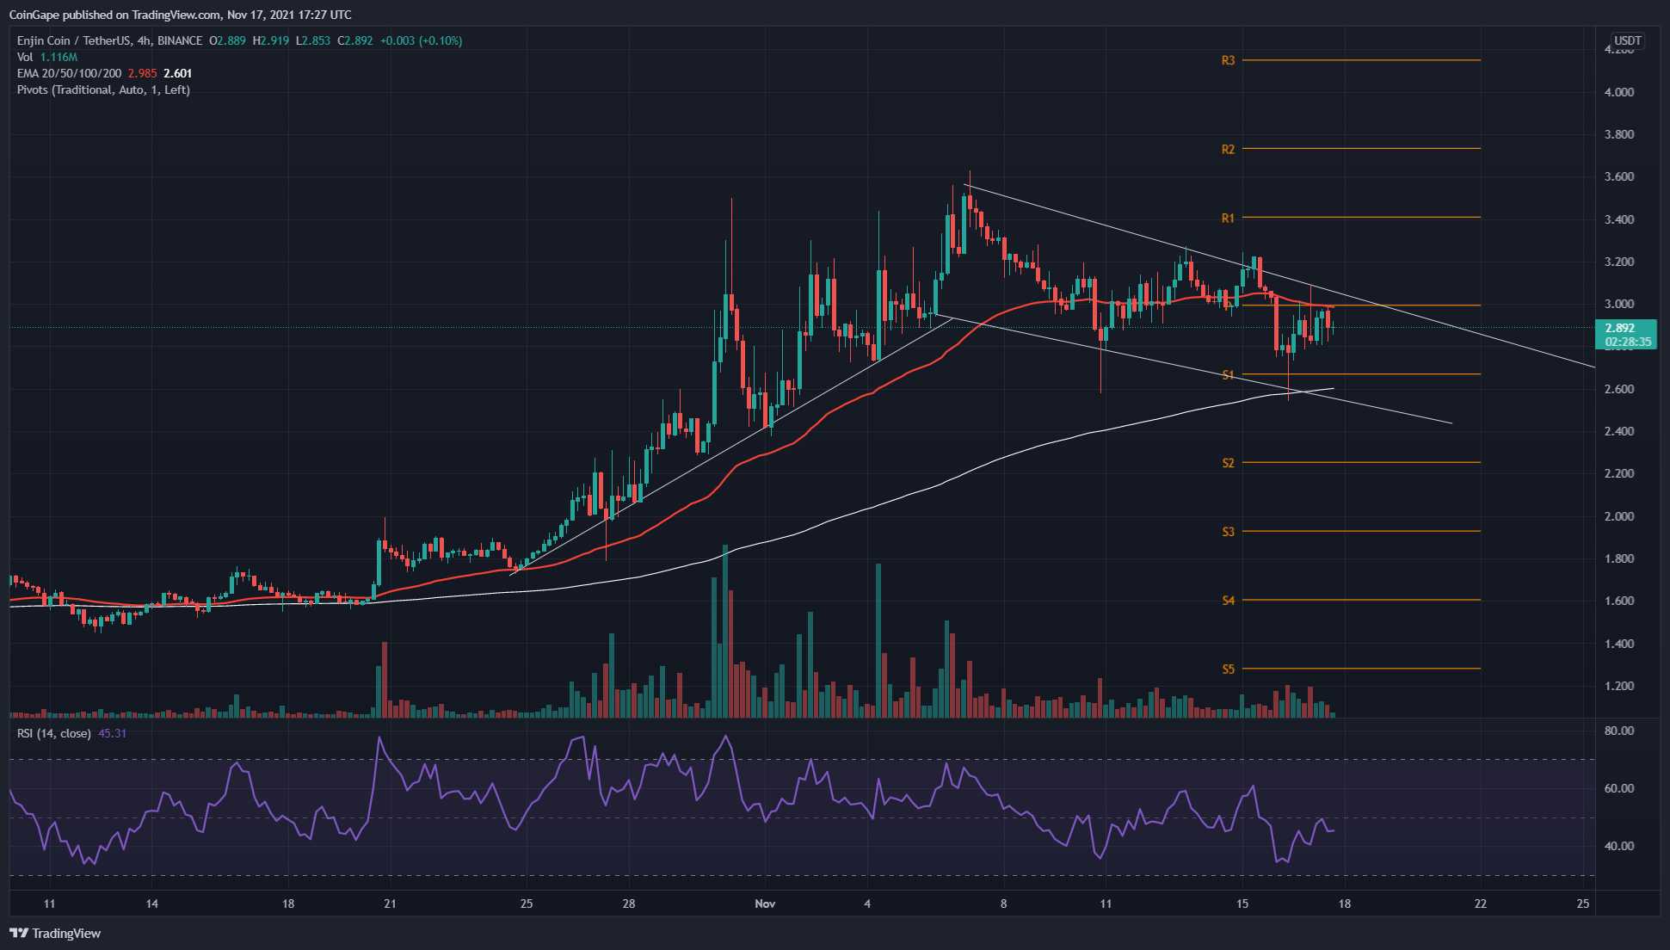1670x950 pixels.
Task: Click the R2 pivot level label
Action: click(1228, 149)
